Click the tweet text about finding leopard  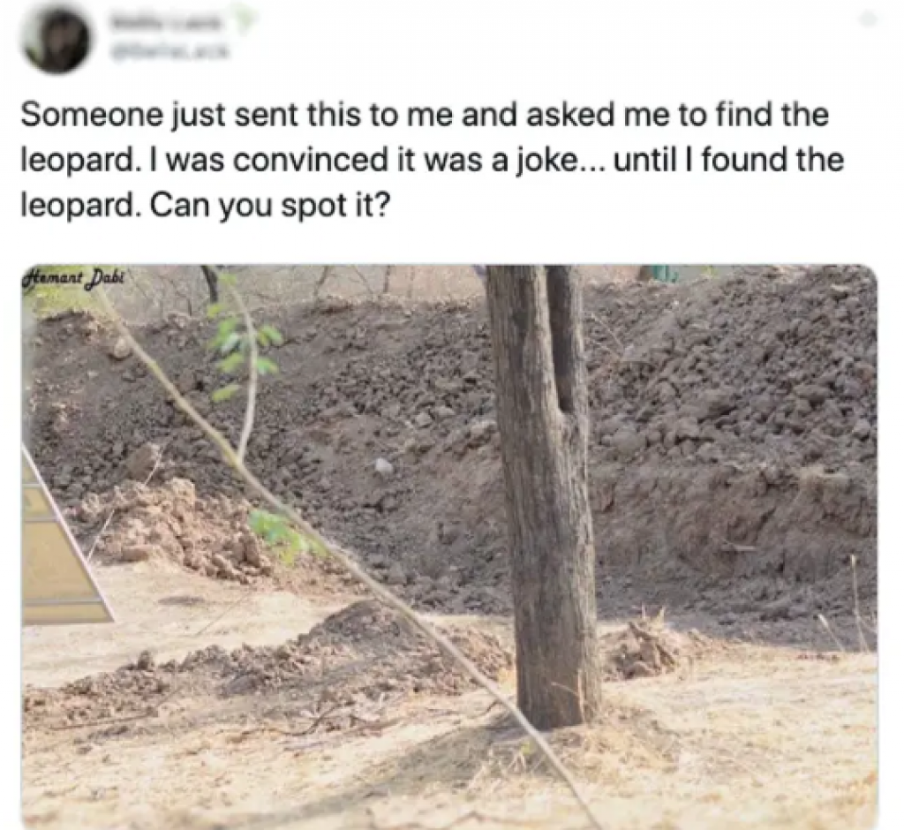tap(433, 159)
